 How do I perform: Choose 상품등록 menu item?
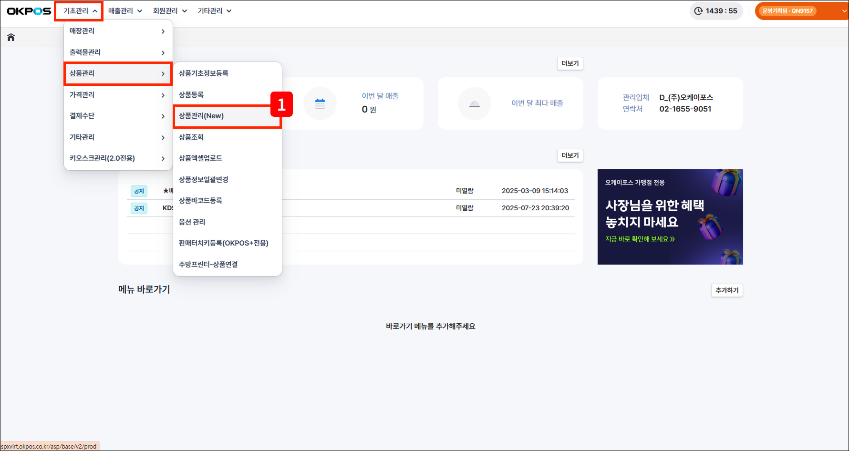tap(191, 95)
